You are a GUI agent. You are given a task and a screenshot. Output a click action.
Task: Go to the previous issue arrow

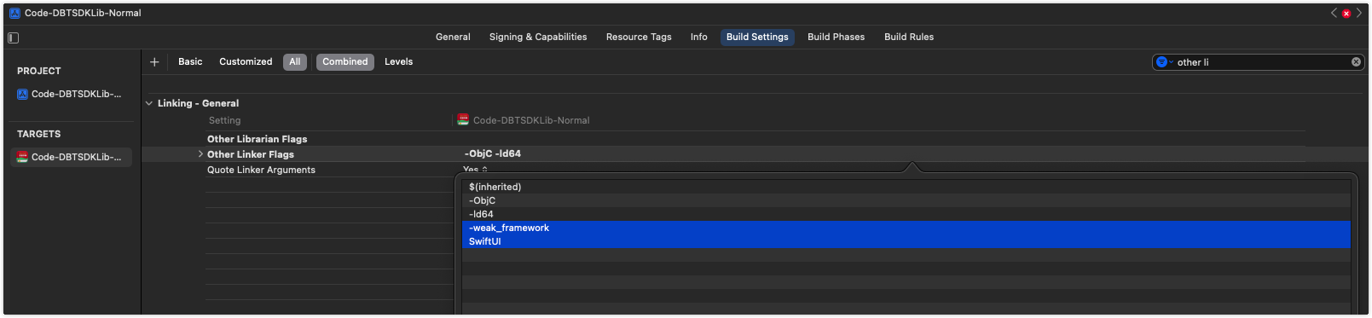[x=1334, y=13]
